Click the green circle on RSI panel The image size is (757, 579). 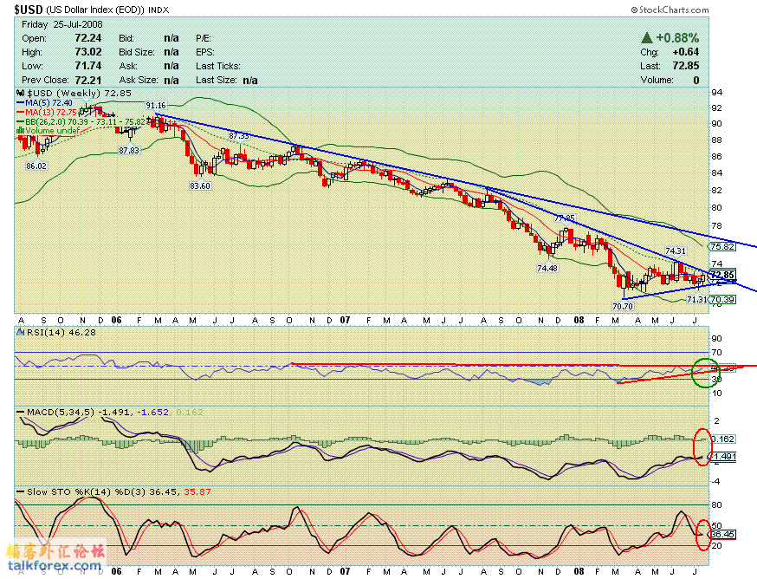[706, 371]
